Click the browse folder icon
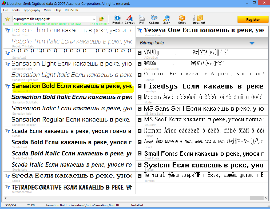270x209 pixels. tap(102, 19)
